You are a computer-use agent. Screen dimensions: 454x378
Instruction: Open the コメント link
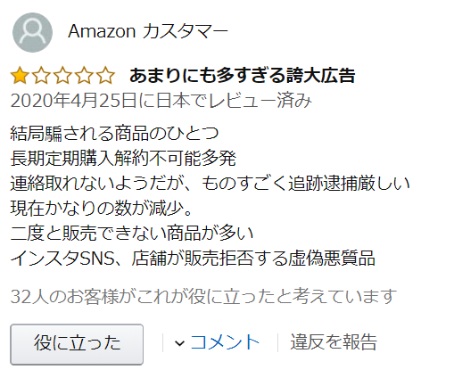[x=225, y=342]
